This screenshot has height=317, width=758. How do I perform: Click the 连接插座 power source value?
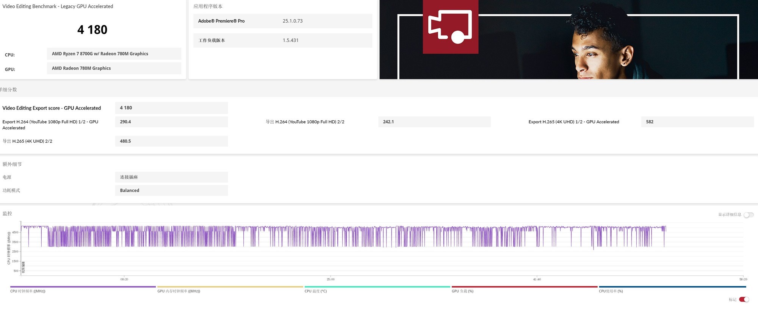[171, 177]
